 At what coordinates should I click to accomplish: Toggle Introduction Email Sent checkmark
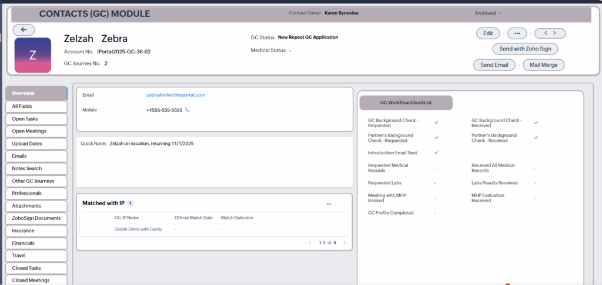click(x=436, y=152)
